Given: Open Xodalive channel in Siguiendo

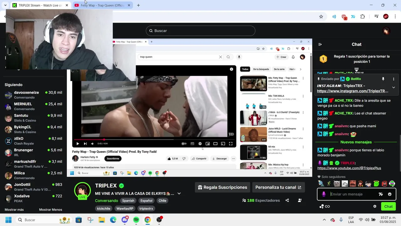Looking at the screenshot, I should (33, 198).
